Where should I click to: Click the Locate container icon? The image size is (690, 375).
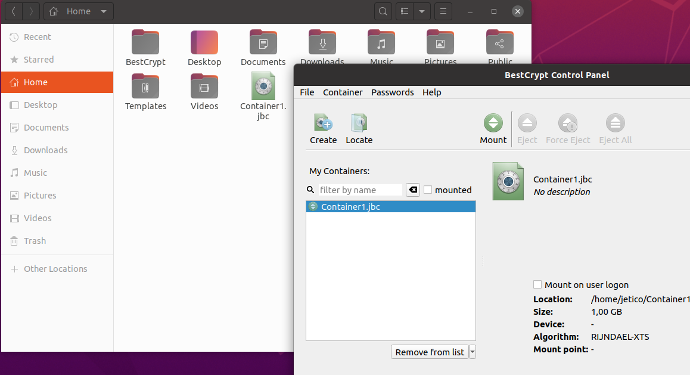pos(359,123)
